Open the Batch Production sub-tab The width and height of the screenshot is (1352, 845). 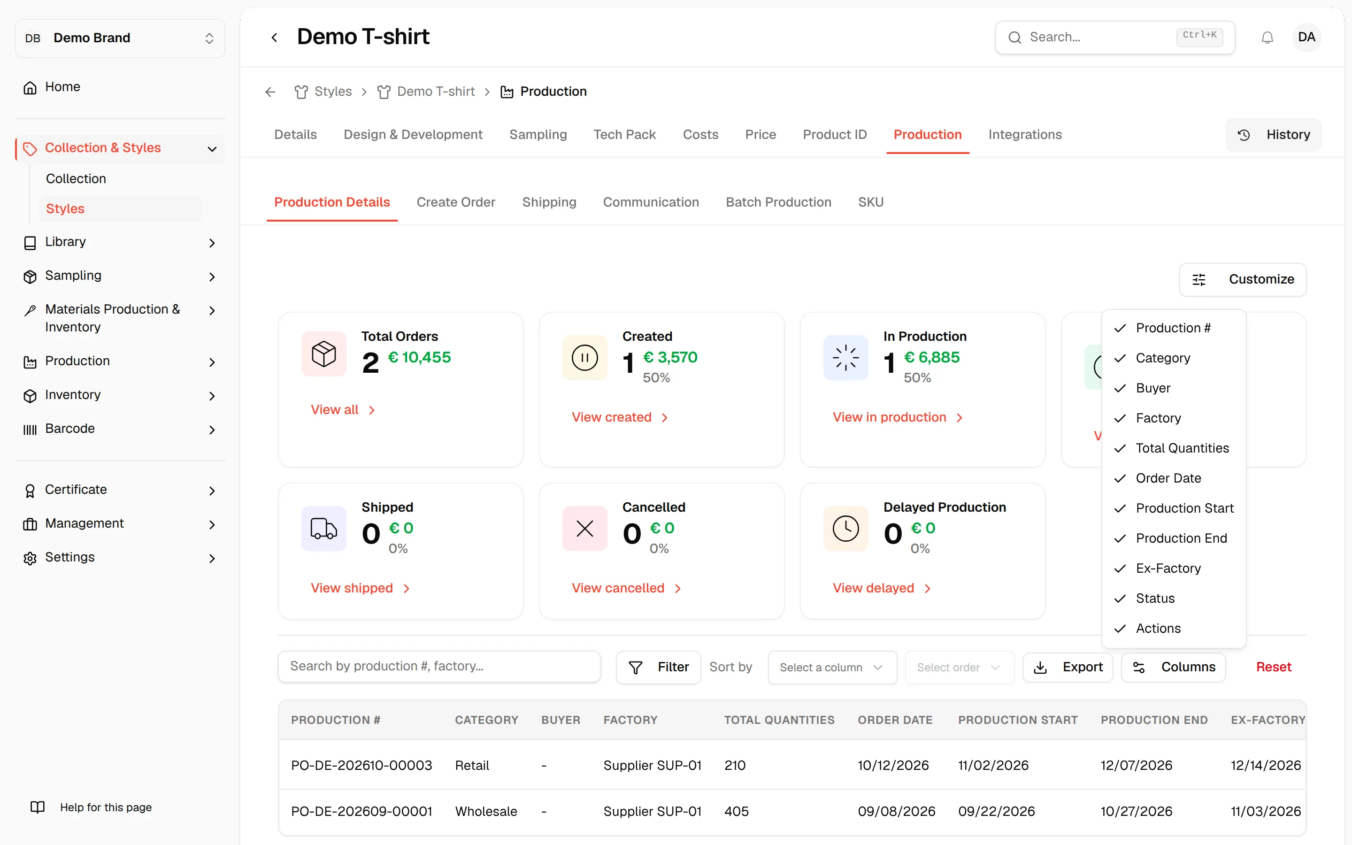778,202
